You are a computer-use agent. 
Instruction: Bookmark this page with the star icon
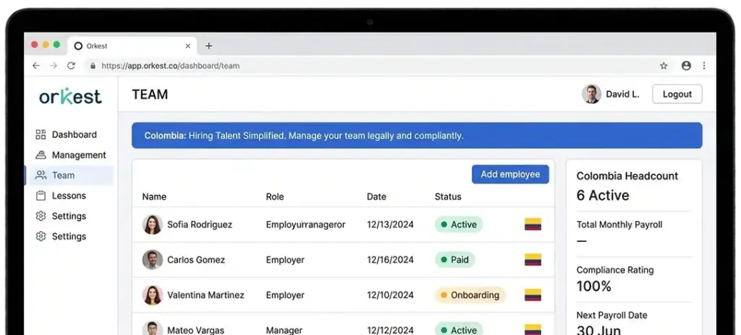[664, 66]
